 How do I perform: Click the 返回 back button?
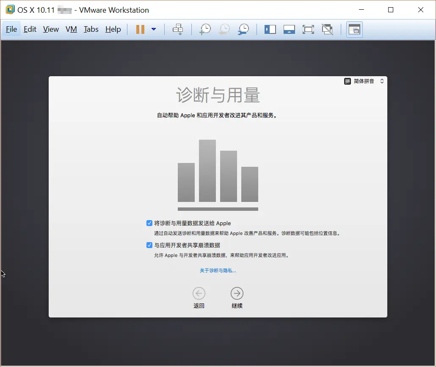[199, 293]
